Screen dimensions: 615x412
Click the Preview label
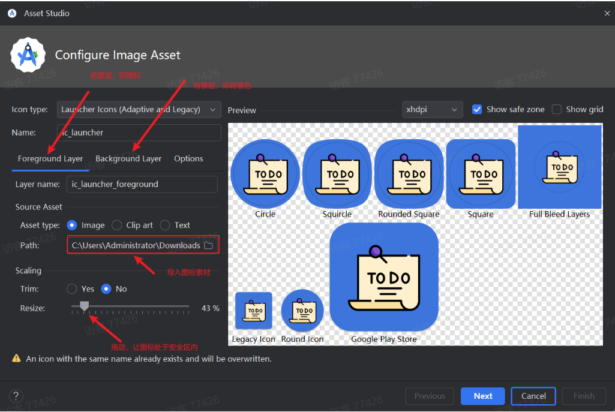pyautogui.click(x=242, y=110)
